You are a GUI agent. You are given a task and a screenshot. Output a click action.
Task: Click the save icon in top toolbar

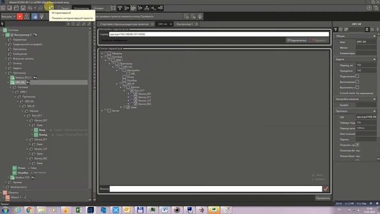23,8
